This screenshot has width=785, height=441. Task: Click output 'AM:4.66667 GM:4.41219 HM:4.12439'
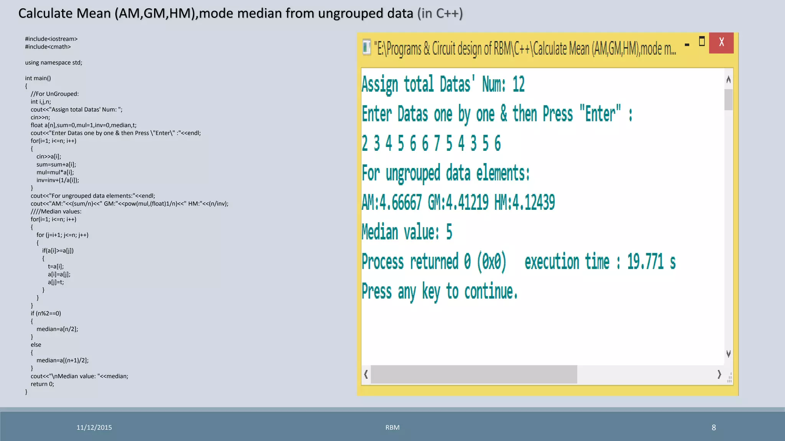coord(458,203)
